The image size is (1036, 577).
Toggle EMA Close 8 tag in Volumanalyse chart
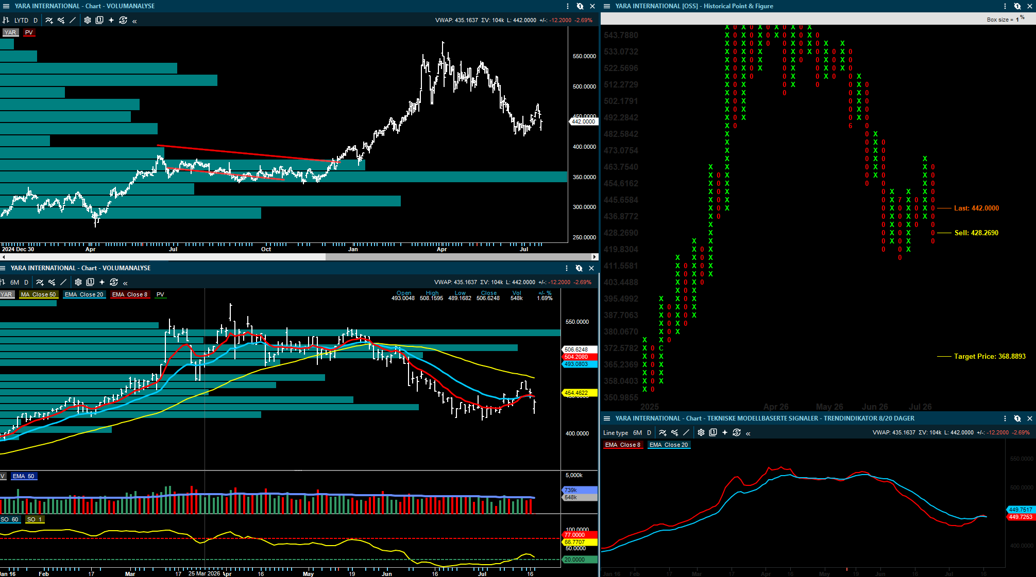(x=130, y=294)
